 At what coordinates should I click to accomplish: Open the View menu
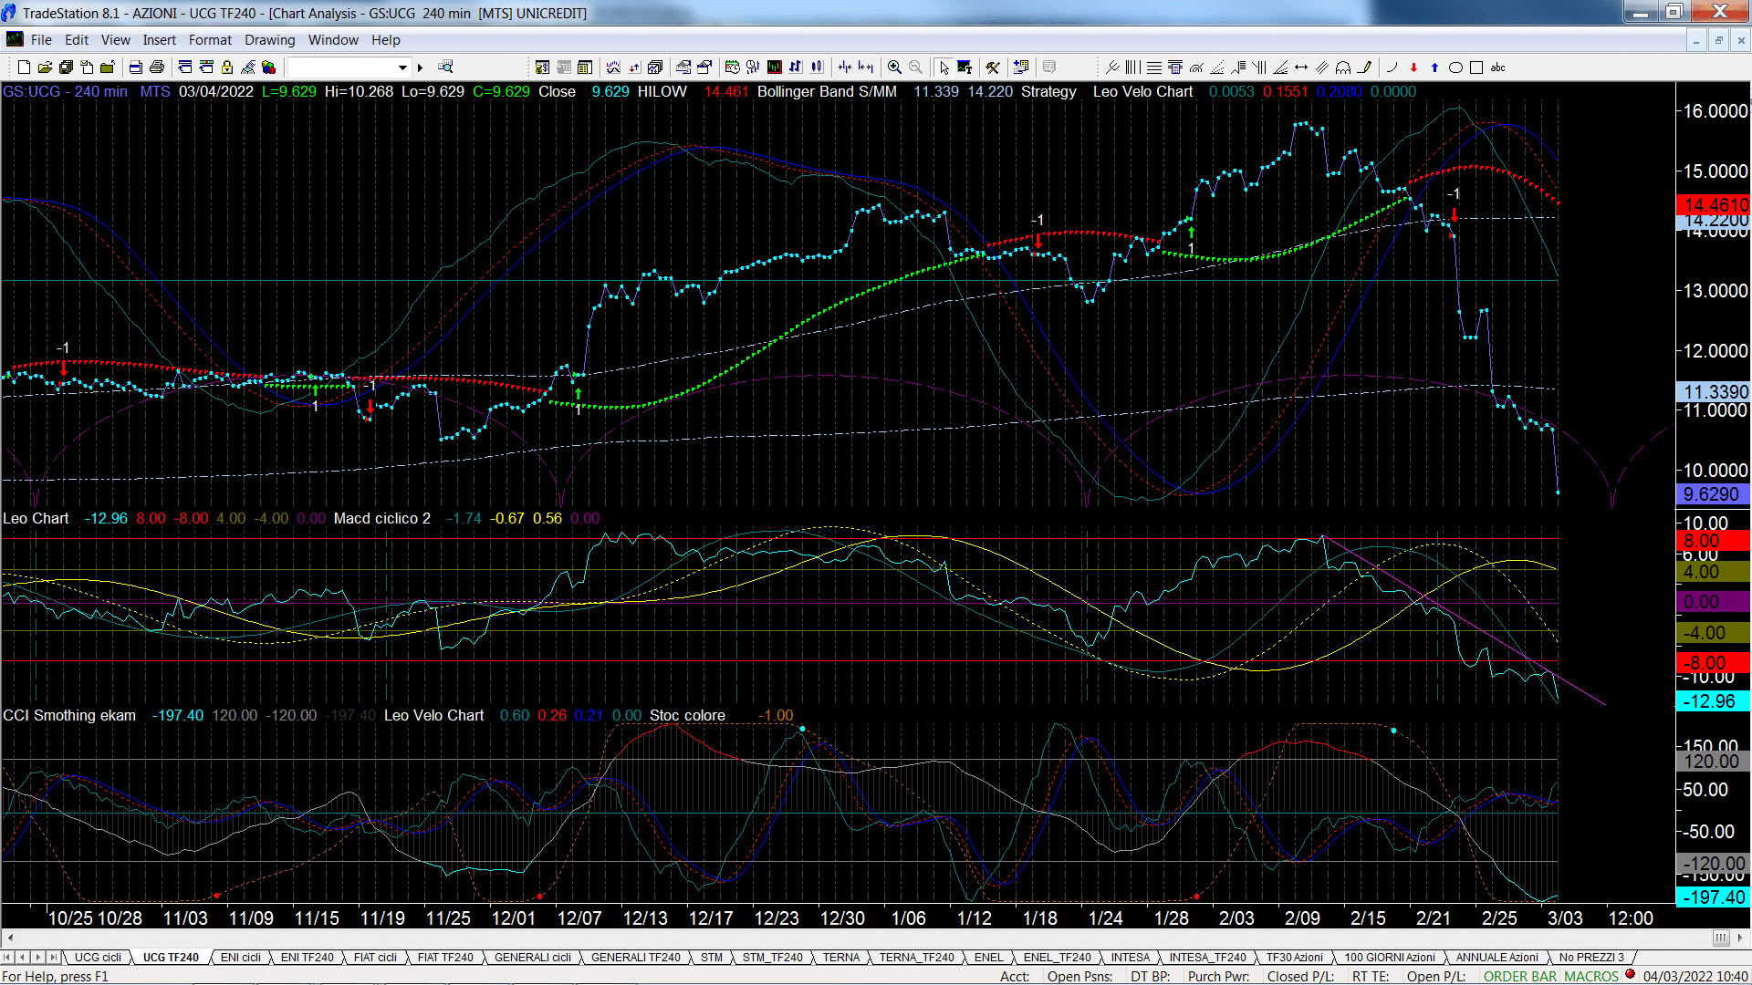pos(116,39)
